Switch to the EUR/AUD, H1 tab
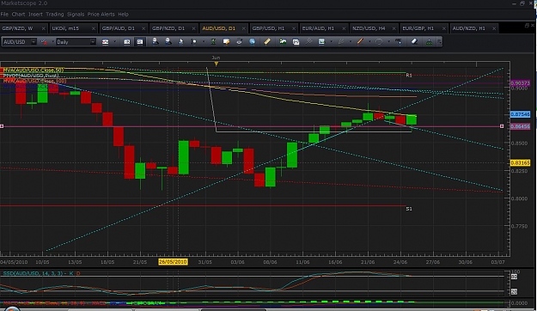537x311 pixels. click(323, 28)
